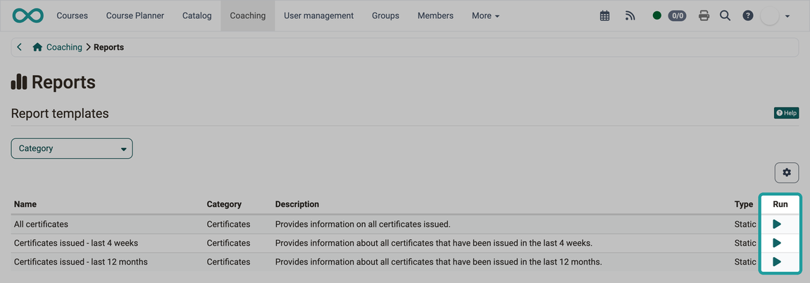This screenshot has height=283, width=810.
Task: Open the Courses tab
Action: point(73,15)
